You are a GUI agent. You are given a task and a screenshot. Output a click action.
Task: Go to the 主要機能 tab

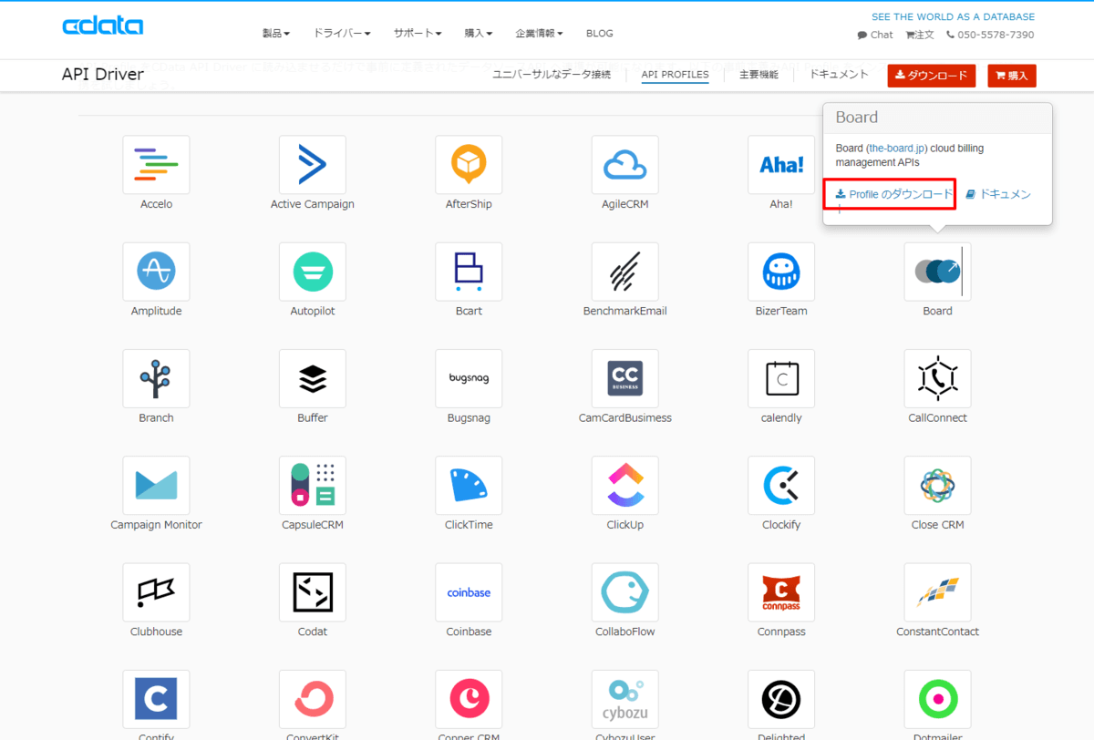click(x=759, y=75)
